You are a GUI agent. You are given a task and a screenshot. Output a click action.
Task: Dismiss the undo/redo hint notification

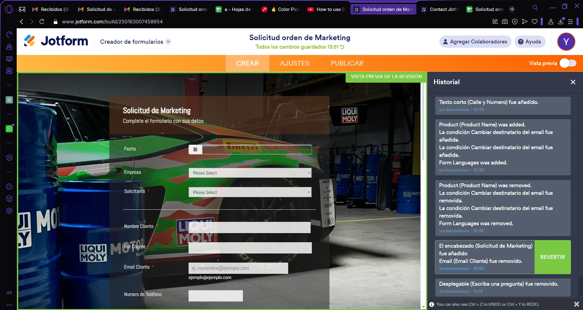(576, 304)
